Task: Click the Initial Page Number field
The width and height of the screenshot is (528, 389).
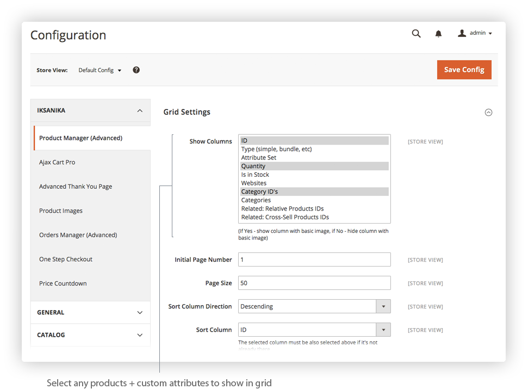Action: click(314, 260)
